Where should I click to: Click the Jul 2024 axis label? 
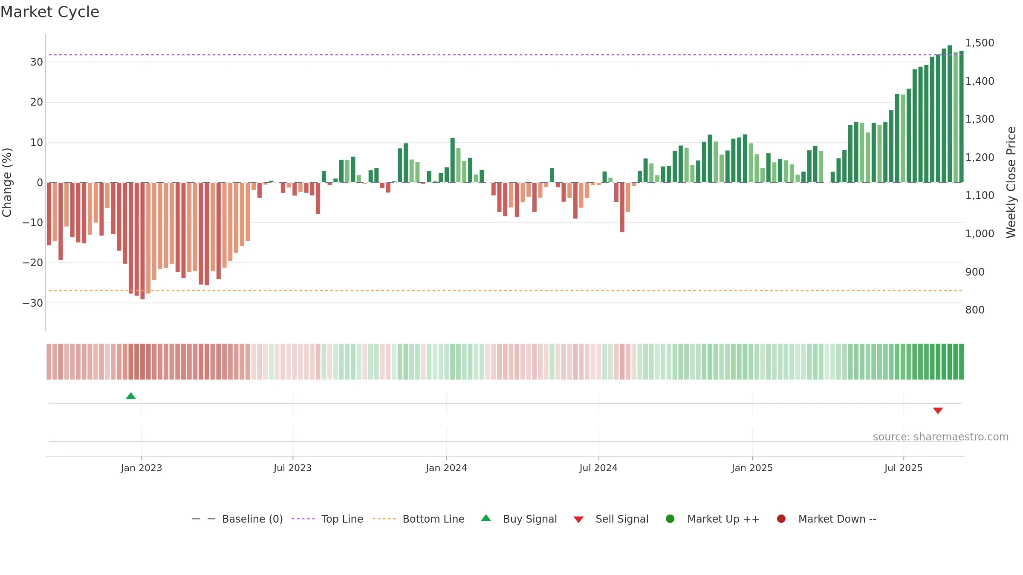(598, 468)
